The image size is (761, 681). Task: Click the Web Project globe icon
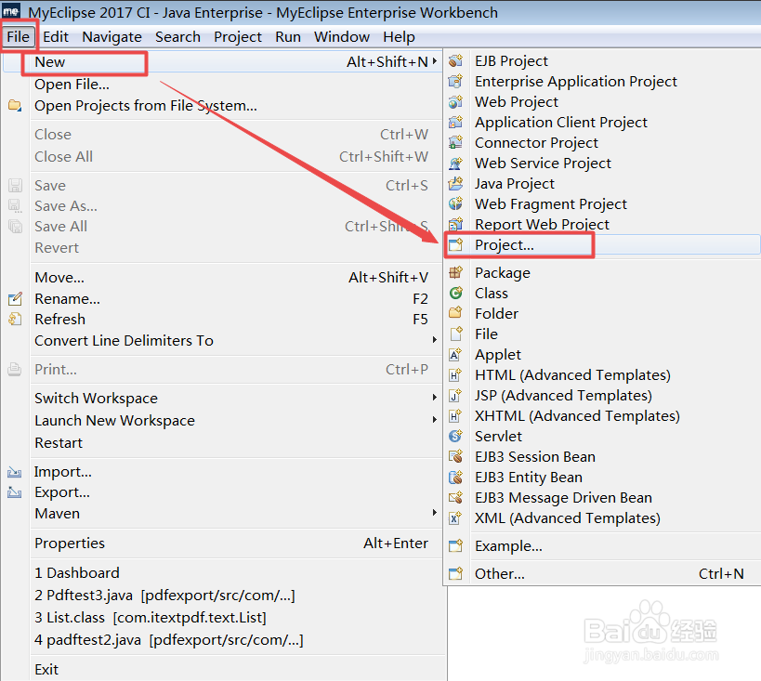(x=455, y=102)
